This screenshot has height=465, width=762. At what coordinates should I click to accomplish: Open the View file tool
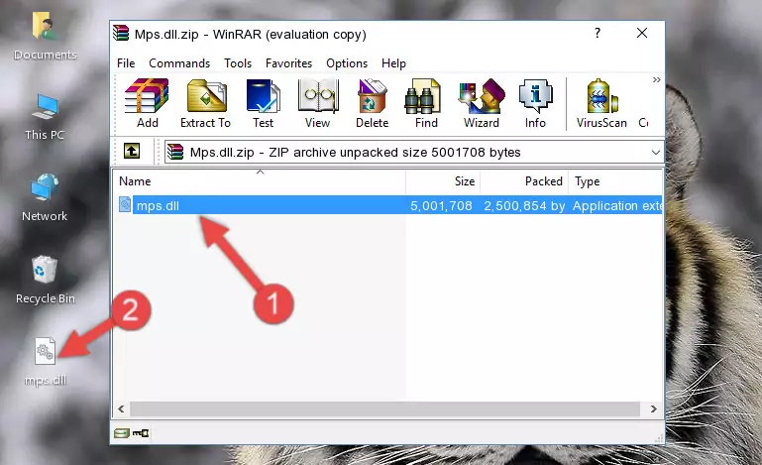point(318,103)
